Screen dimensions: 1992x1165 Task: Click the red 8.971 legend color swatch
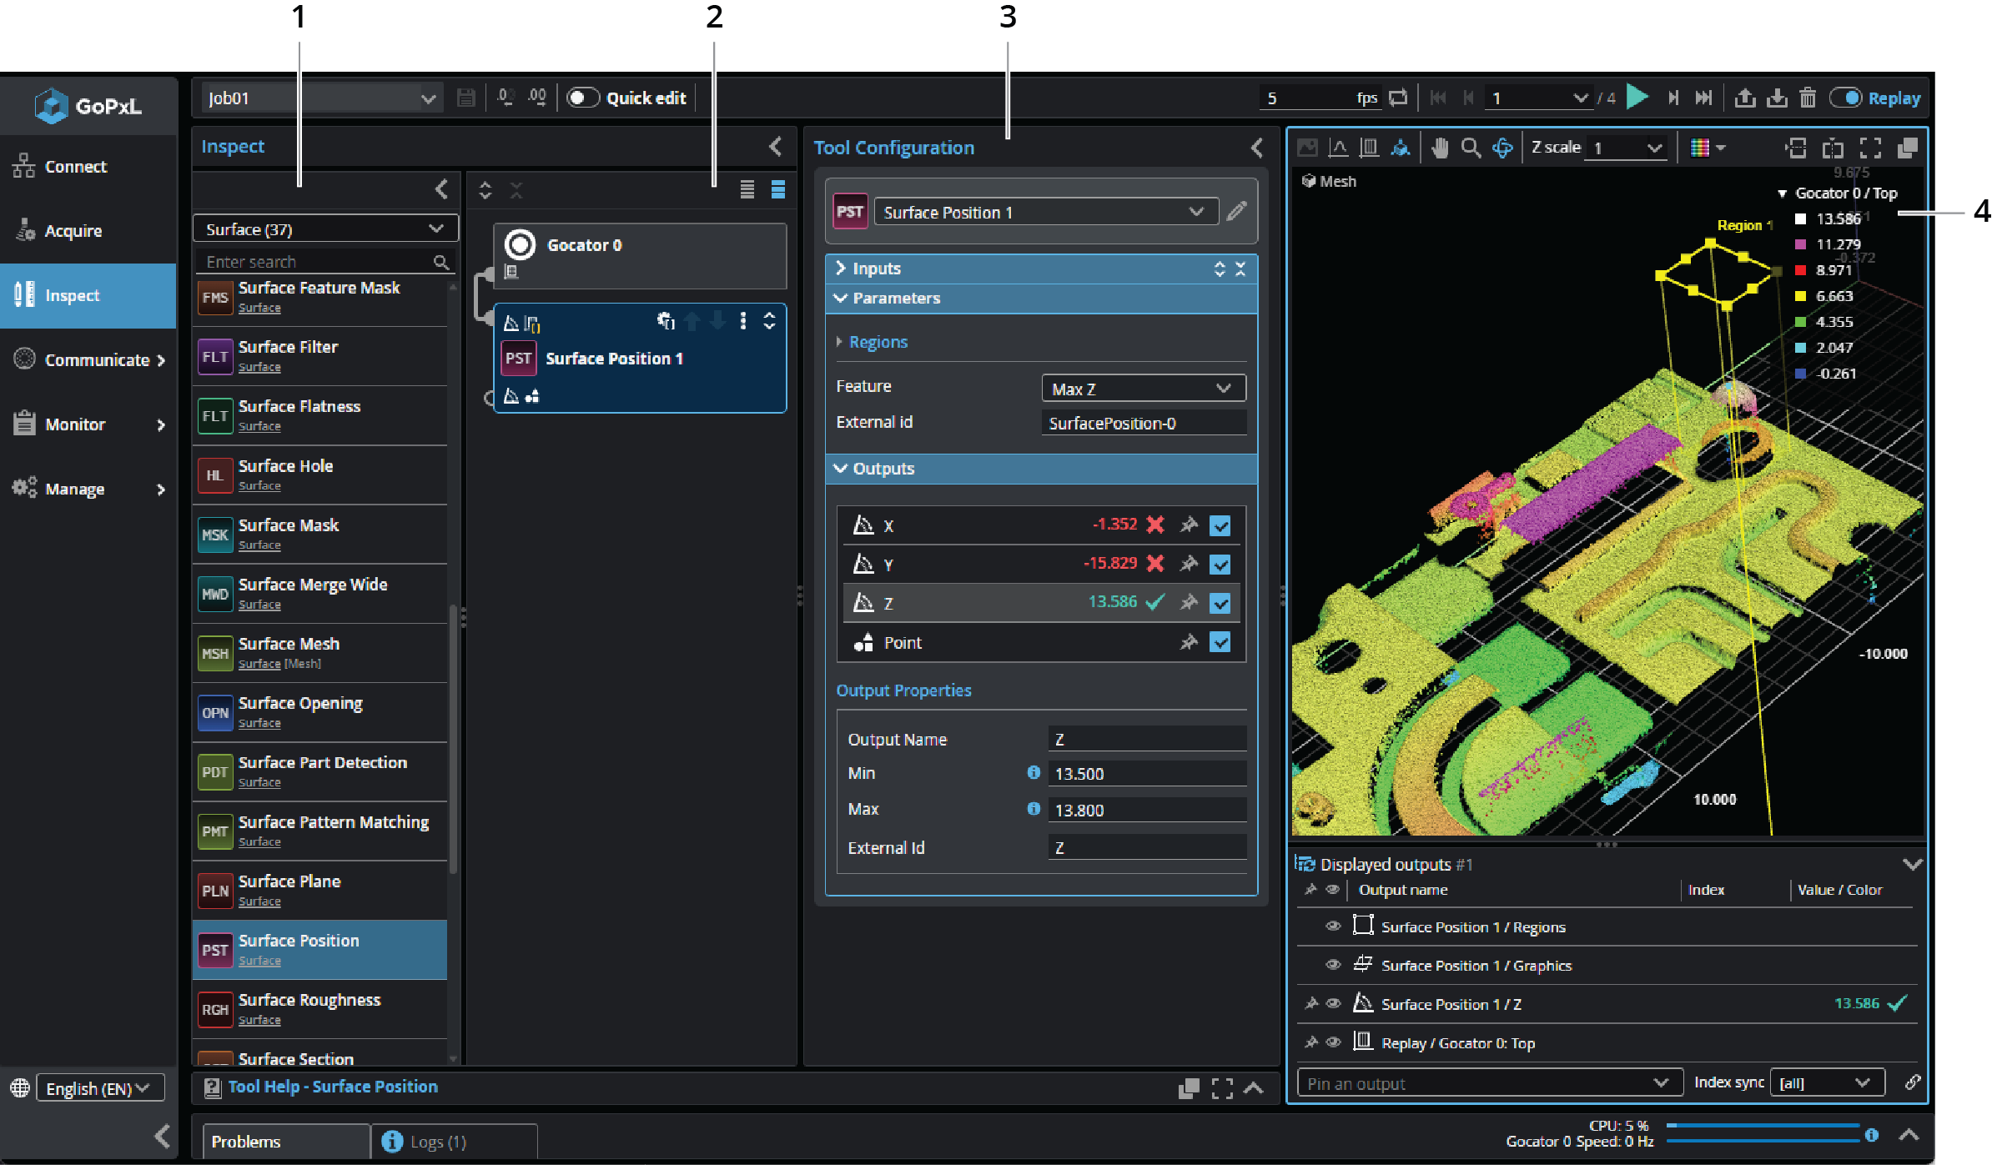pyautogui.click(x=1800, y=270)
